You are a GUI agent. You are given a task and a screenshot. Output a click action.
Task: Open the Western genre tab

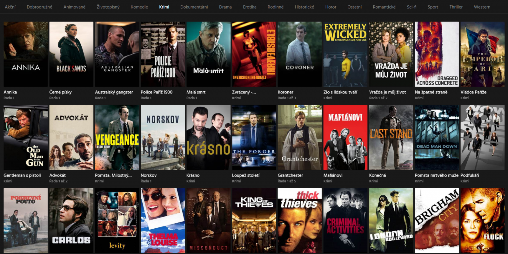click(x=482, y=7)
